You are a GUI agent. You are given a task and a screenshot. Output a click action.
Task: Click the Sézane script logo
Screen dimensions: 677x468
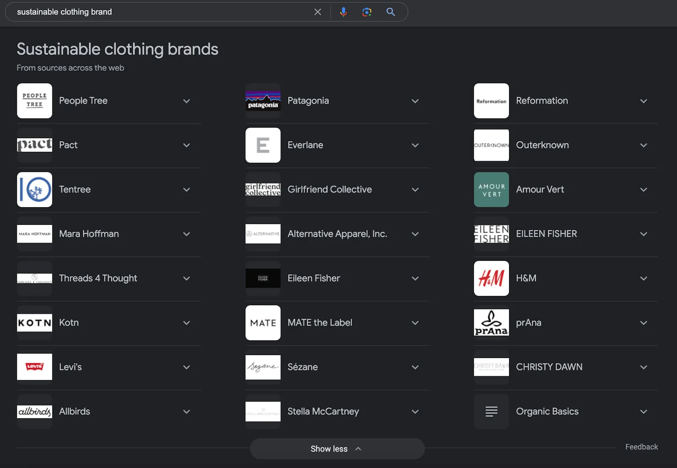[x=263, y=367]
